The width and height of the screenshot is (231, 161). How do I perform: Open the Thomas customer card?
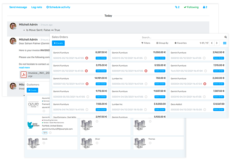(159, 143)
